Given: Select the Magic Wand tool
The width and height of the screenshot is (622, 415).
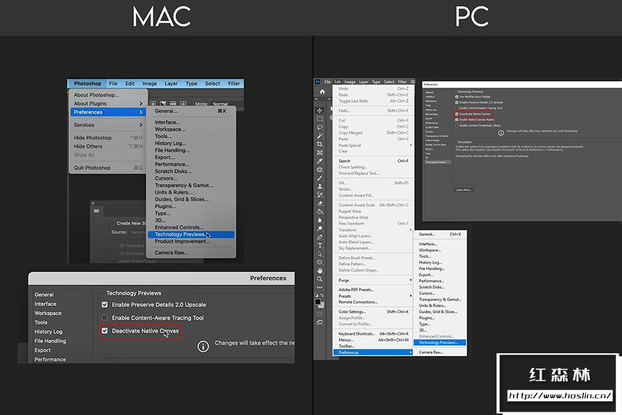Looking at the screenshot, I should tap(320, 135).
